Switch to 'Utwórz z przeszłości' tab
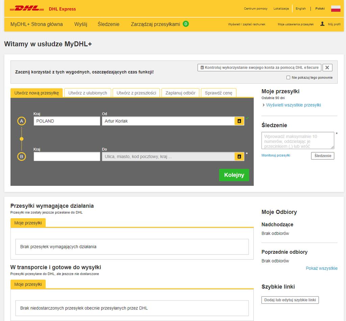Viewport: 346px width, 321px height. 136,93
